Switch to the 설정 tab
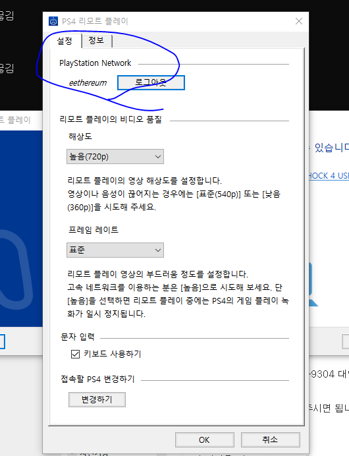349x456 pixels. click(65, 41)
